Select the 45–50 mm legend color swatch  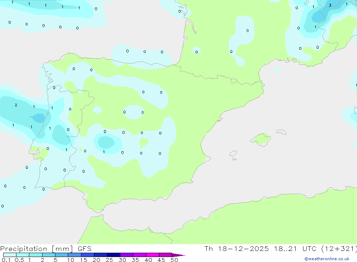click(166, 255)
